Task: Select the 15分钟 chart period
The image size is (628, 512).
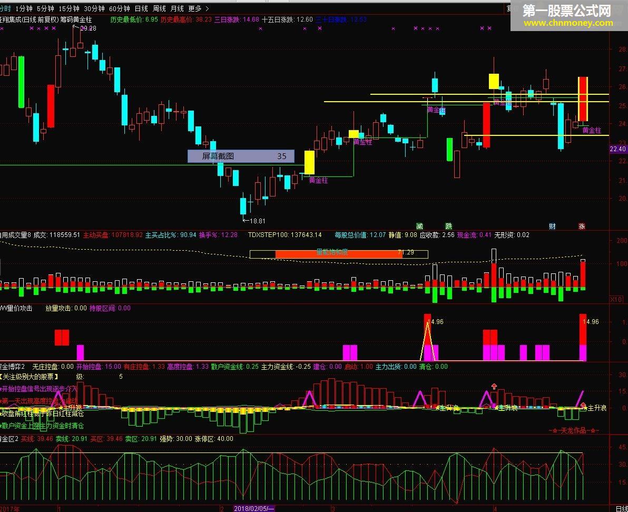Action: click(69, 8)
